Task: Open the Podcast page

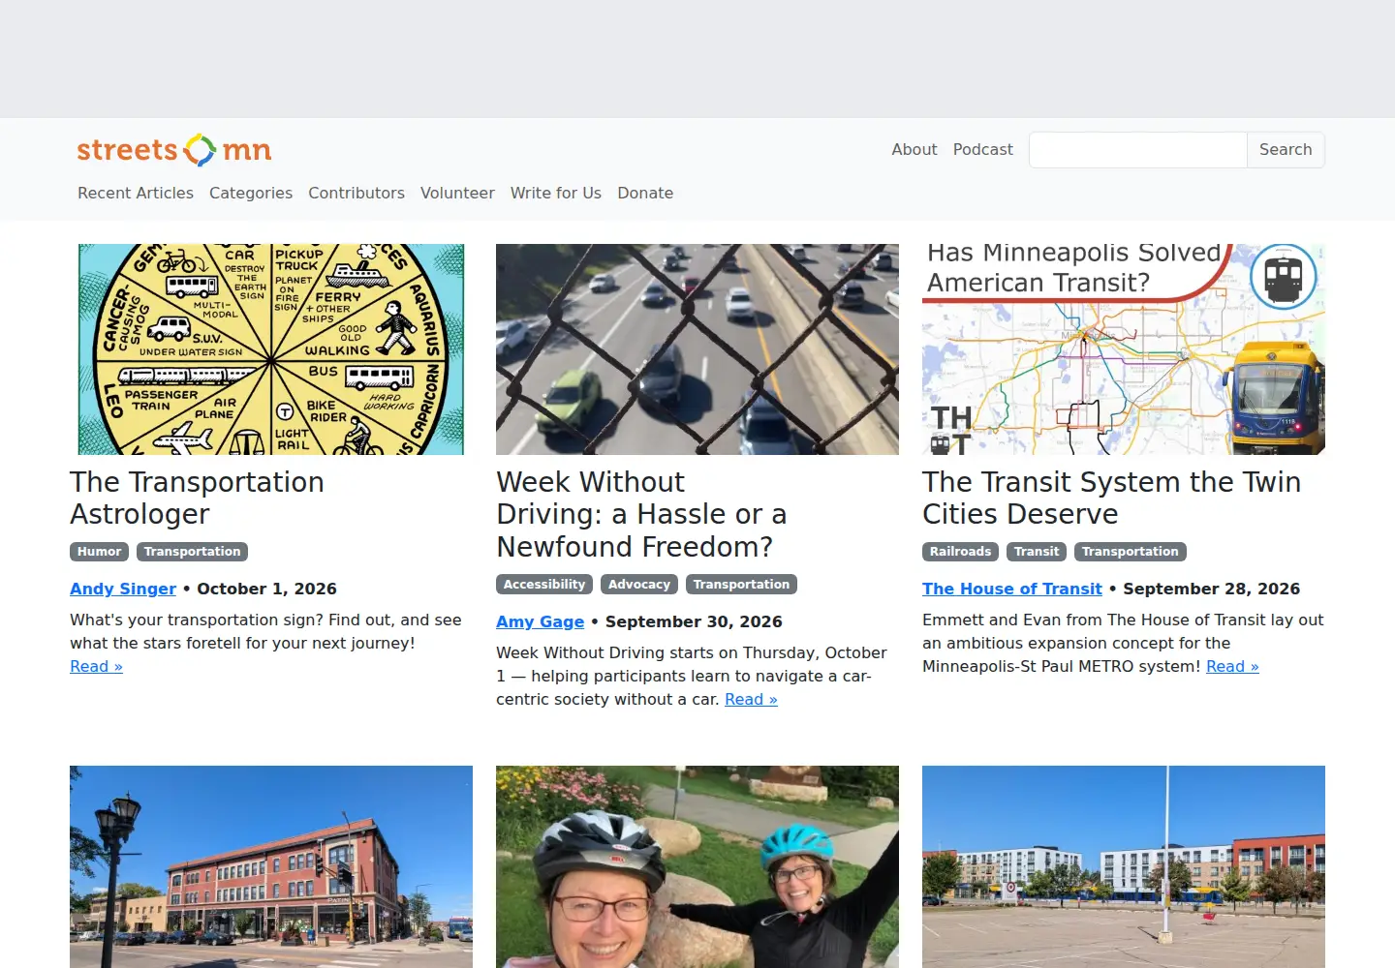Action: point(982,149)
